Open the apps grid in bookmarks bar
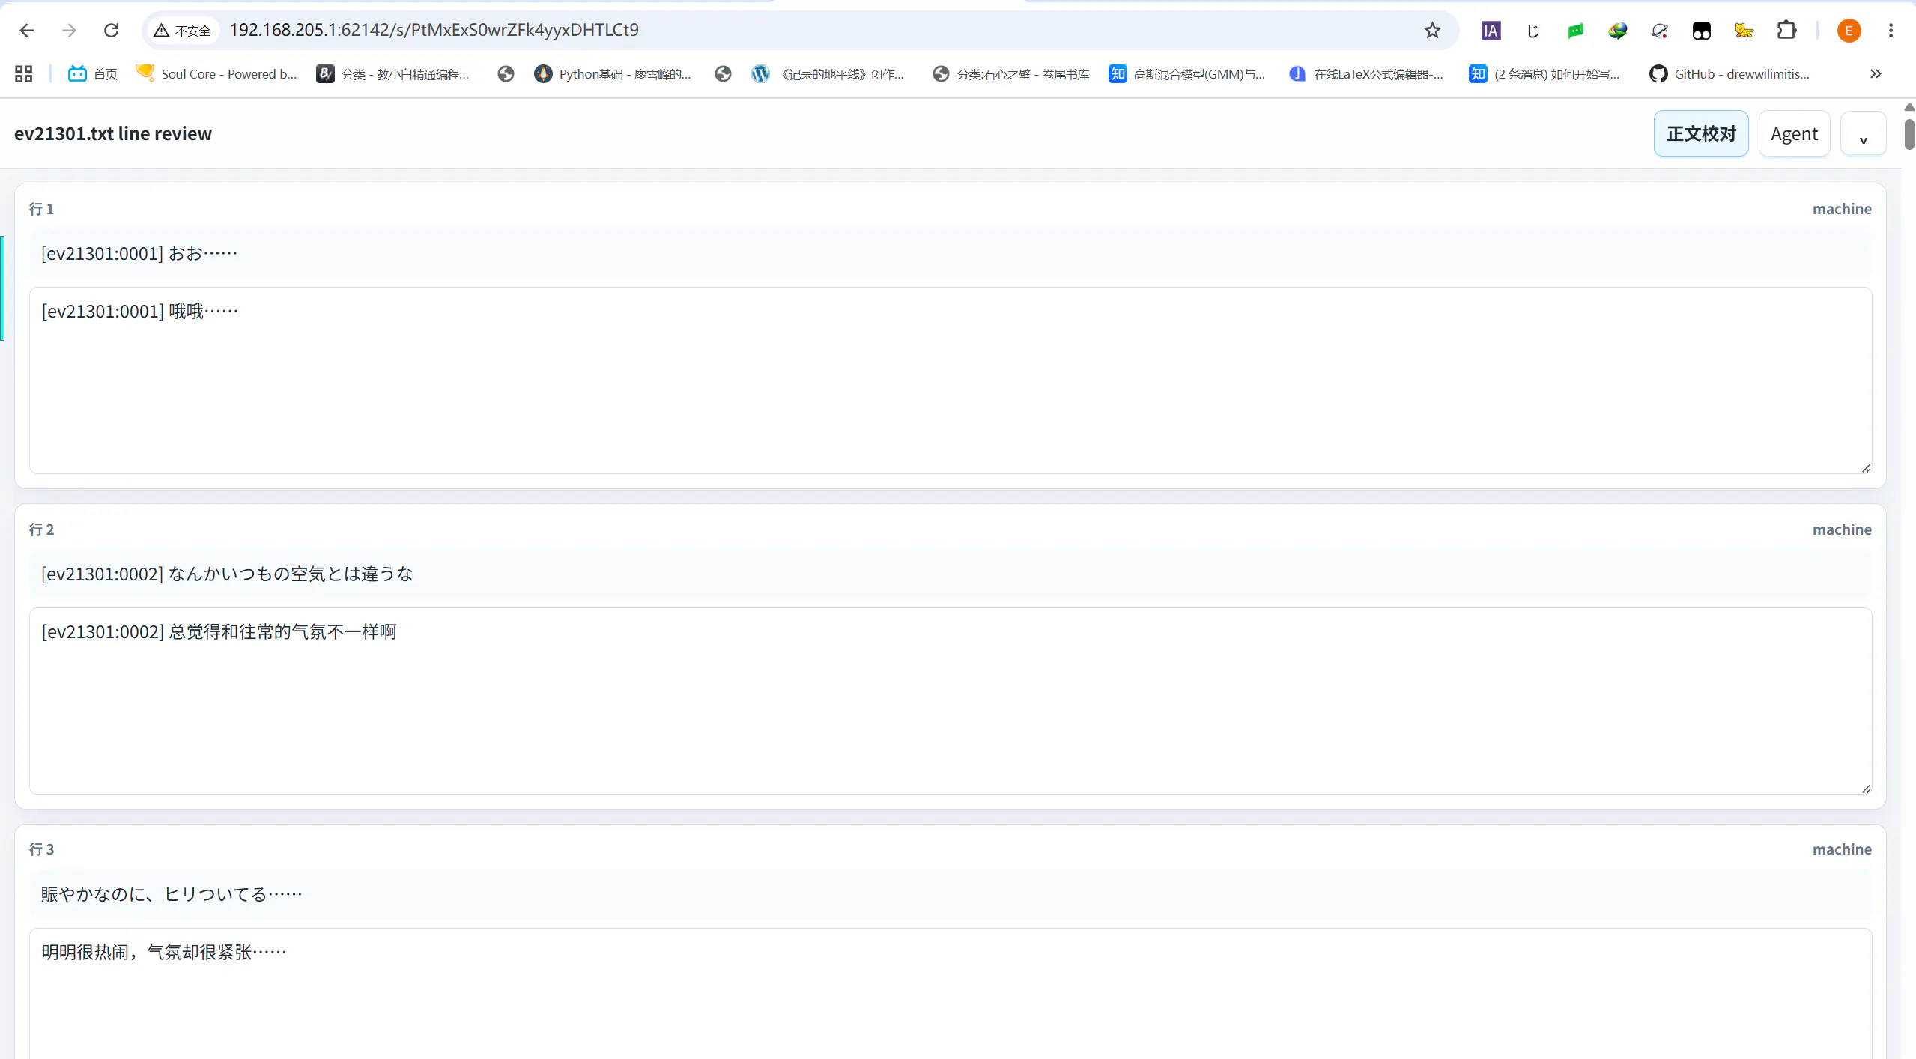Image resolution: width=1916 pixels, height=1059 pixels. (x=23, y=73)
